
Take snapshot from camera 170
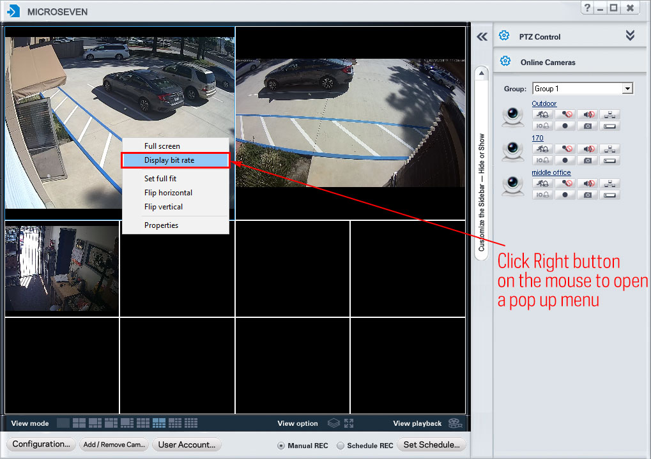point(588,160)
